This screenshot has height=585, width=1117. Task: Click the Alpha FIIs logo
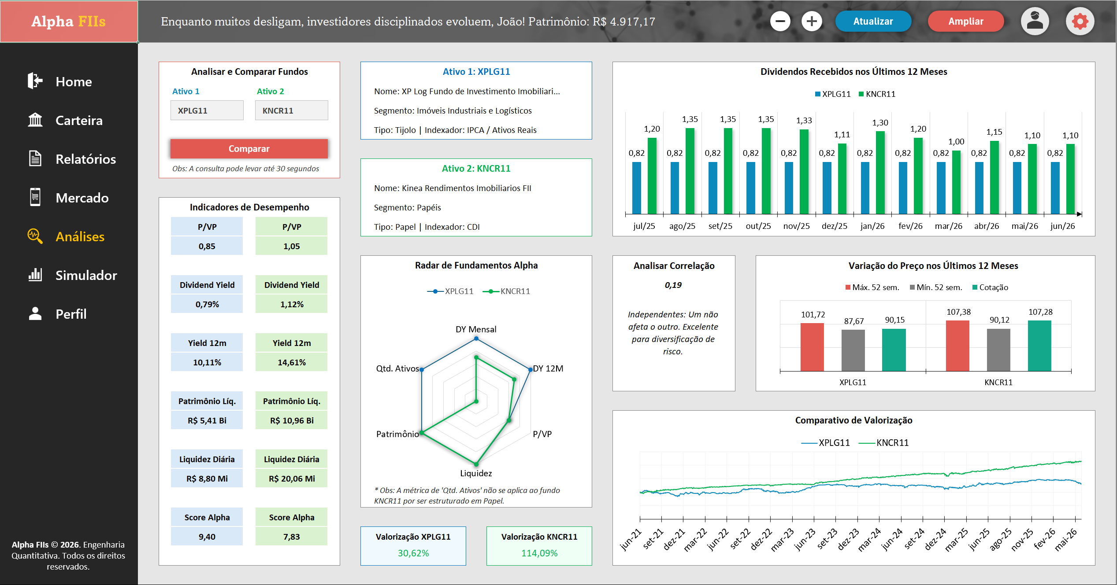click(69, 21)
